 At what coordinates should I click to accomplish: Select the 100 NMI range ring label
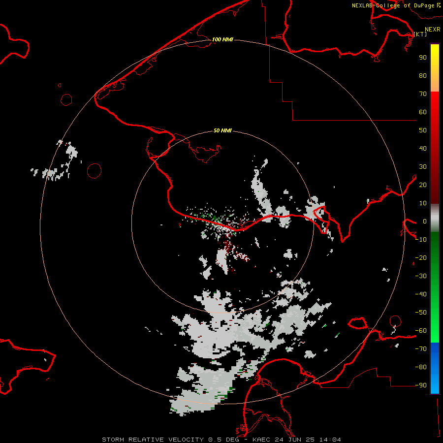point(222,39)
